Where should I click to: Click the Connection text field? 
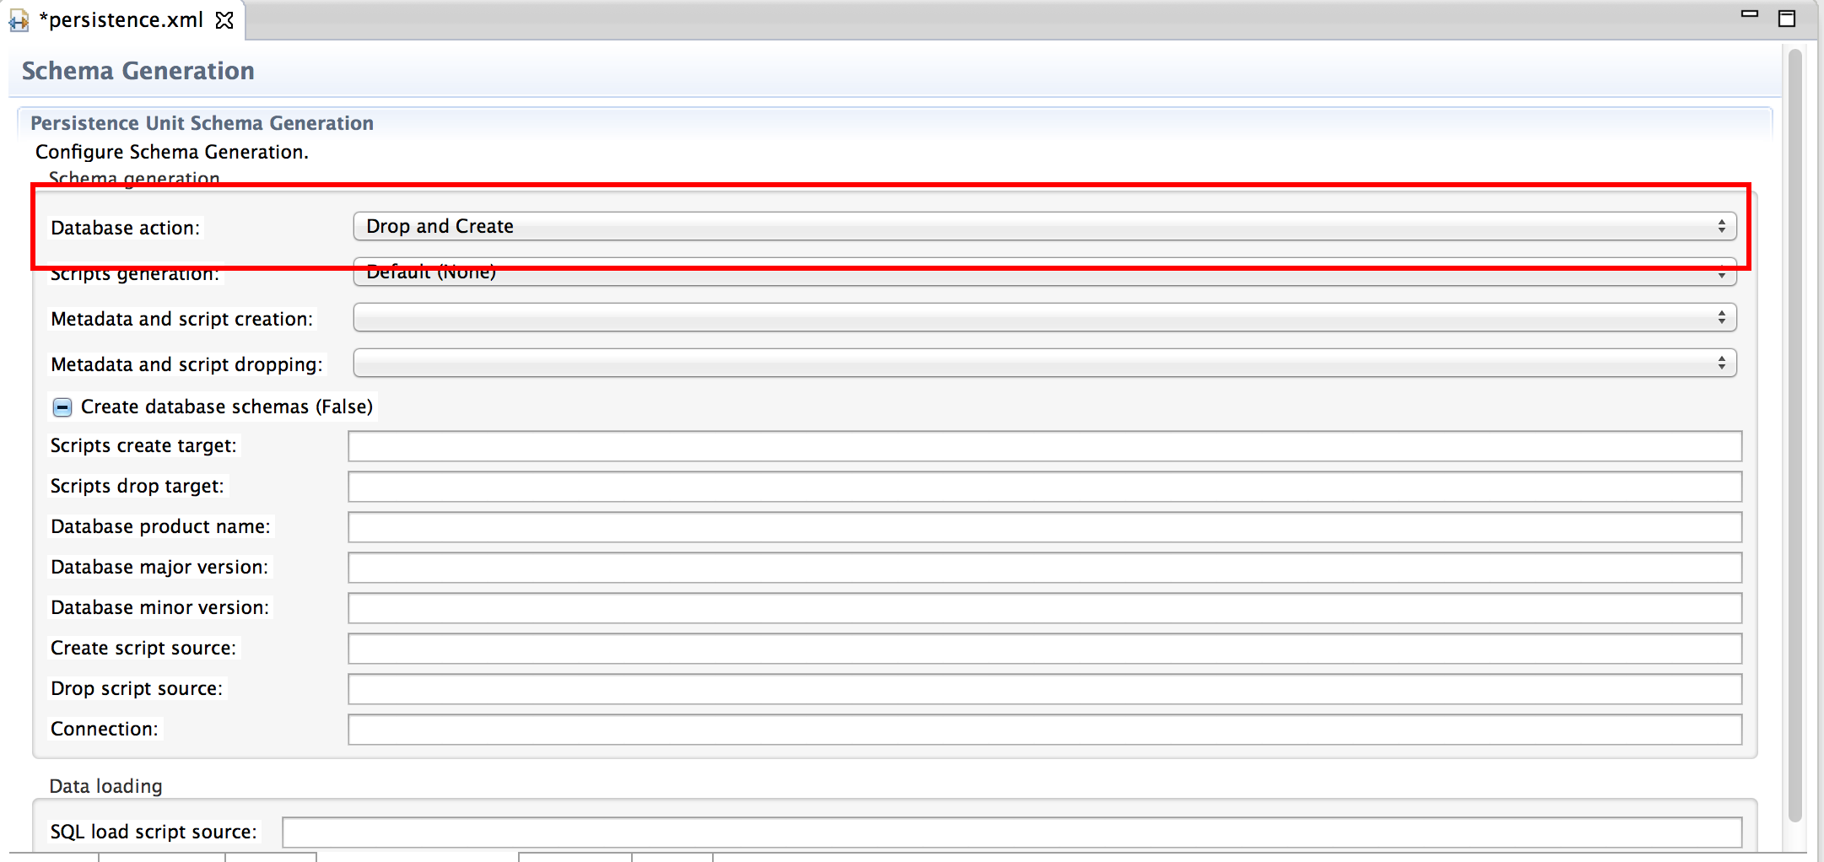point(1044,730)
